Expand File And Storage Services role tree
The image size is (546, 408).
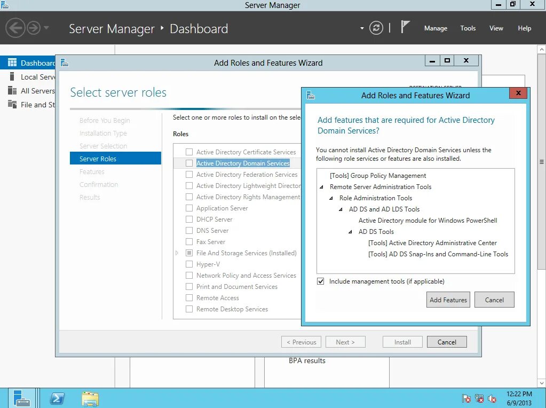point(177,253)
